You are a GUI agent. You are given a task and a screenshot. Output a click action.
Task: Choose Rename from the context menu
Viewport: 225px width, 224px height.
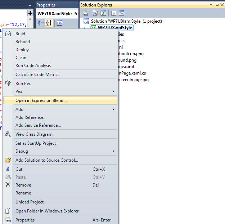pos(60,193)
